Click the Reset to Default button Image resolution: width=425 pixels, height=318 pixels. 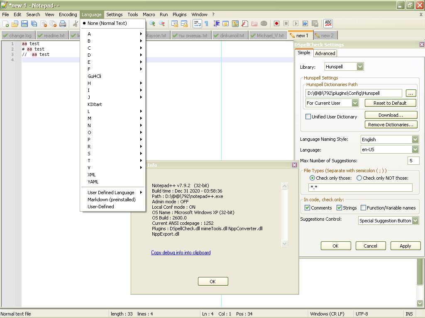[390, 103]
